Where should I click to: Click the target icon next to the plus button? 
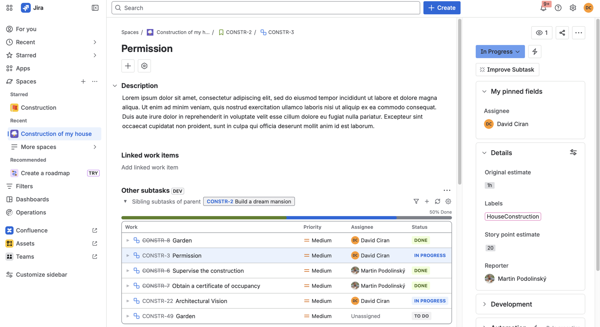(x=144, y=66)
